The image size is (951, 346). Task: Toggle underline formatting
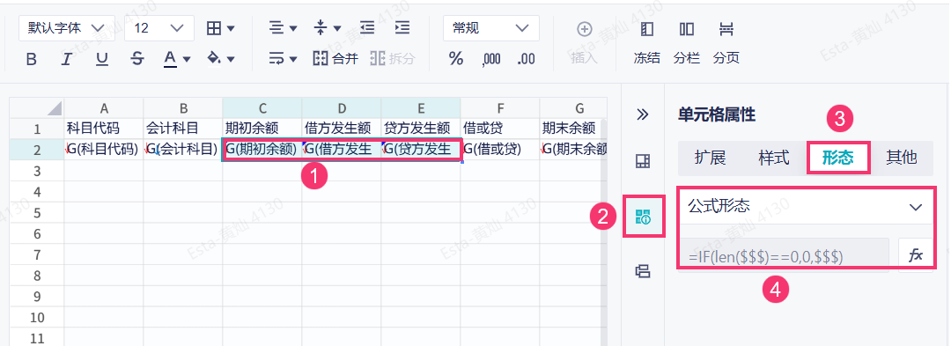point(102,59)
